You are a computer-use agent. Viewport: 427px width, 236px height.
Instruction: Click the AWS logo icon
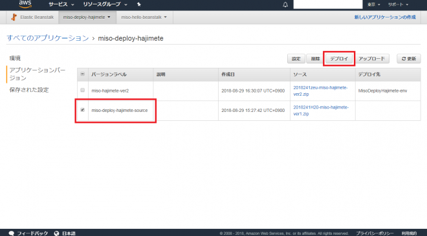tap(25, 4)
